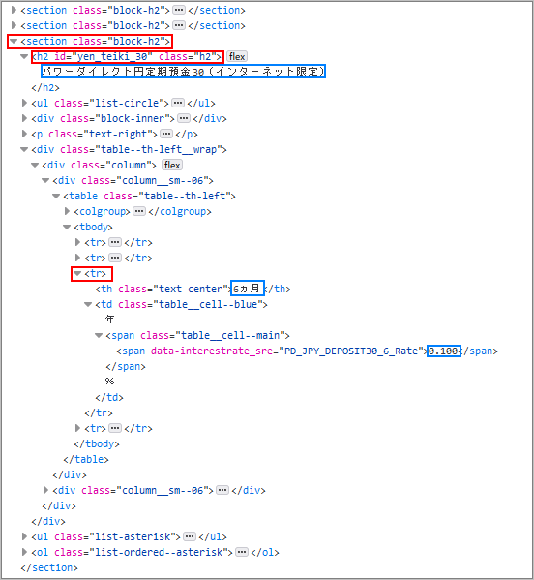Click the flex badge beside the h2 element
This screenshot has width=534, height=580.
[x=237, y=56]
